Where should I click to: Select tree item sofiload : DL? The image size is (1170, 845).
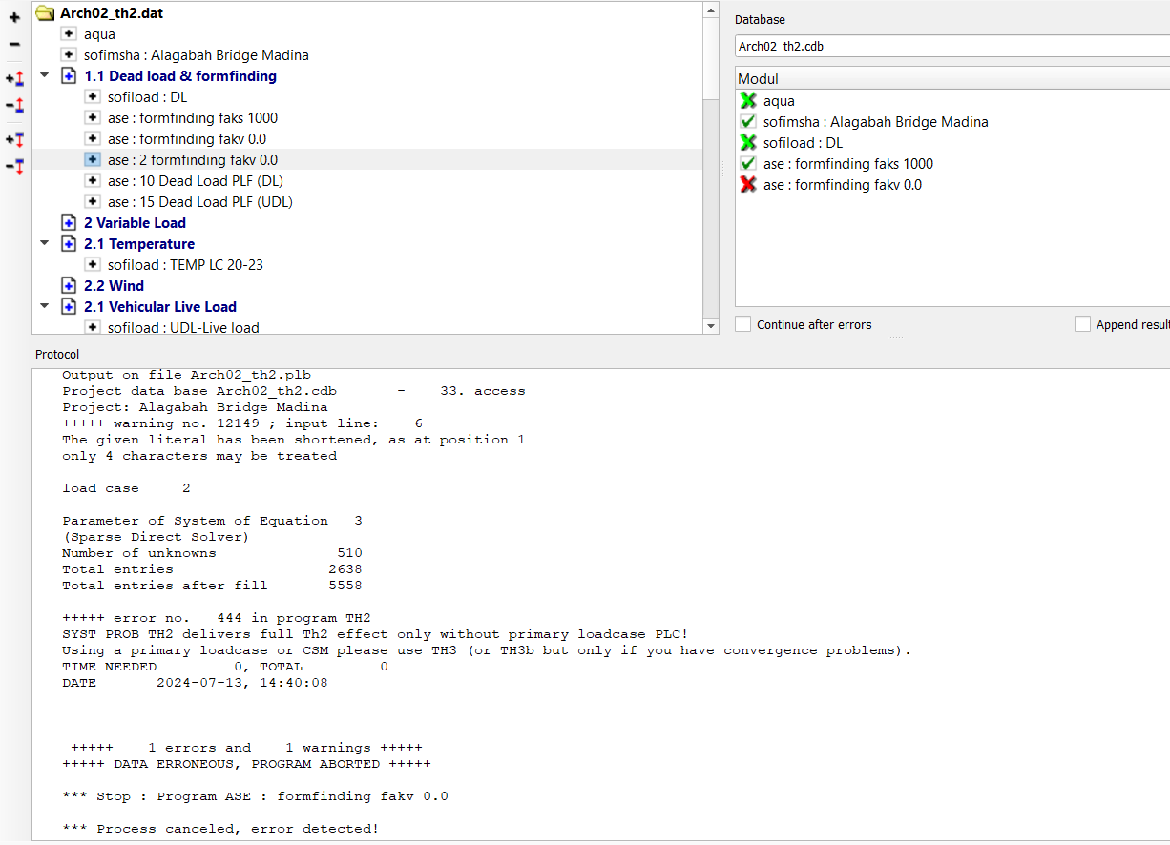pos(147,96)
